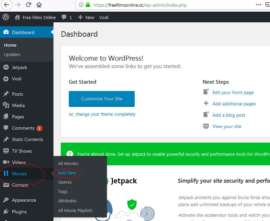Screen dimensions: 270x221
Task: Click the Pocket save icon
Action: click(x=267, y=5)
